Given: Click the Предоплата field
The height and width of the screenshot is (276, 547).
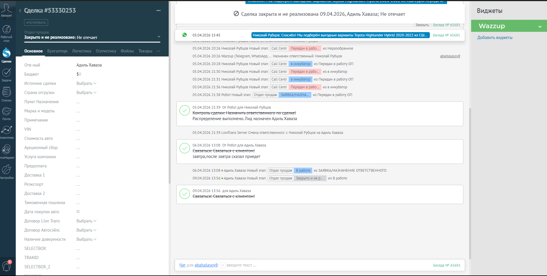Looking at the screenshot, I should (78, 166).
